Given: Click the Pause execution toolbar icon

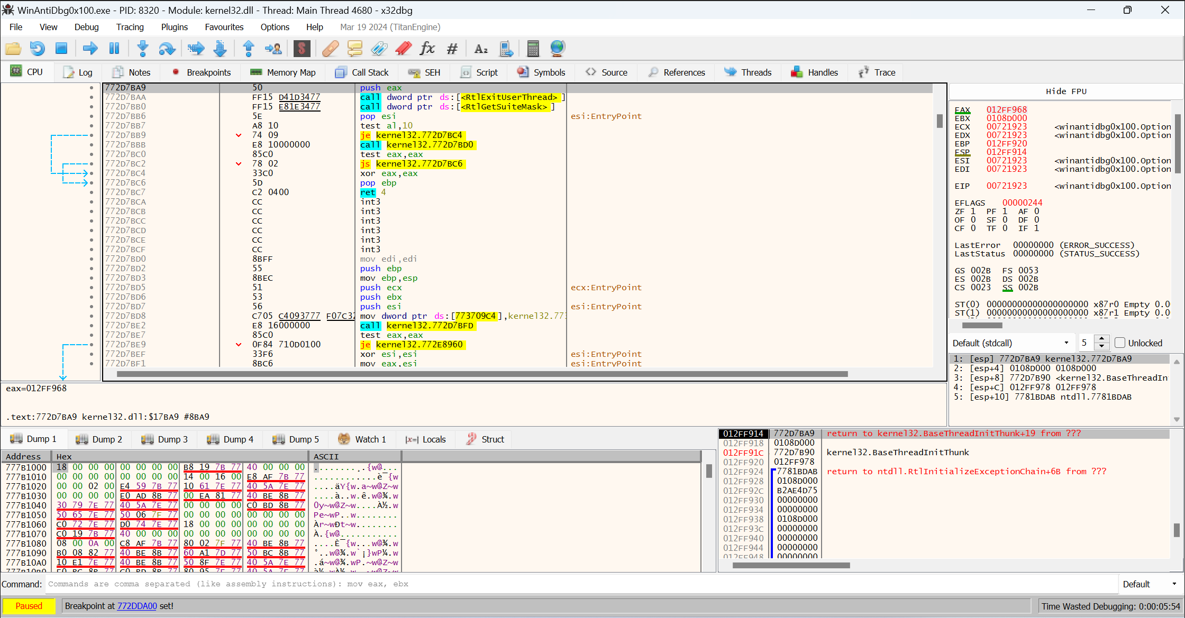Looking at the screenshot, I should (114, 49).
